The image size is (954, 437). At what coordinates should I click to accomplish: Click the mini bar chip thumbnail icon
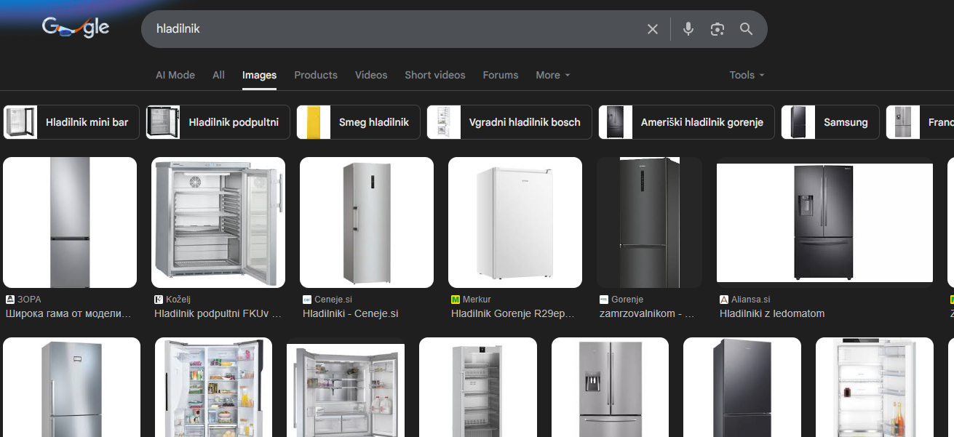click(x=20, y=122)
